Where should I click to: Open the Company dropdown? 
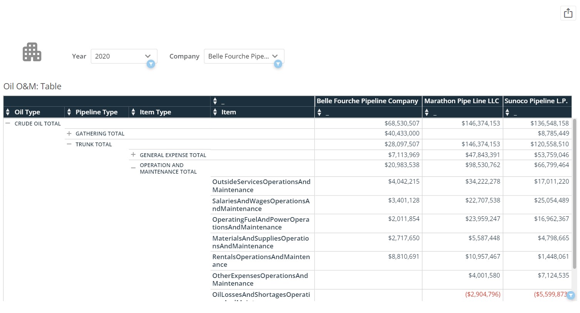(244, 56)
